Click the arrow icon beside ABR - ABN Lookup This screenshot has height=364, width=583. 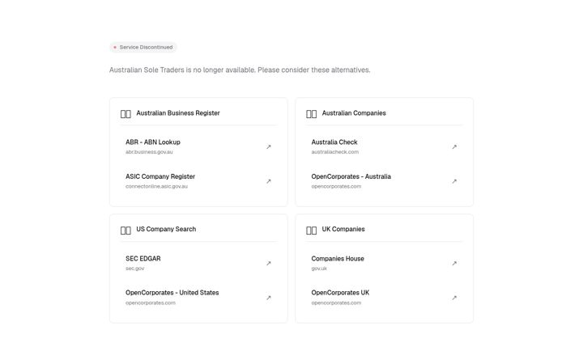click(269, 146)
